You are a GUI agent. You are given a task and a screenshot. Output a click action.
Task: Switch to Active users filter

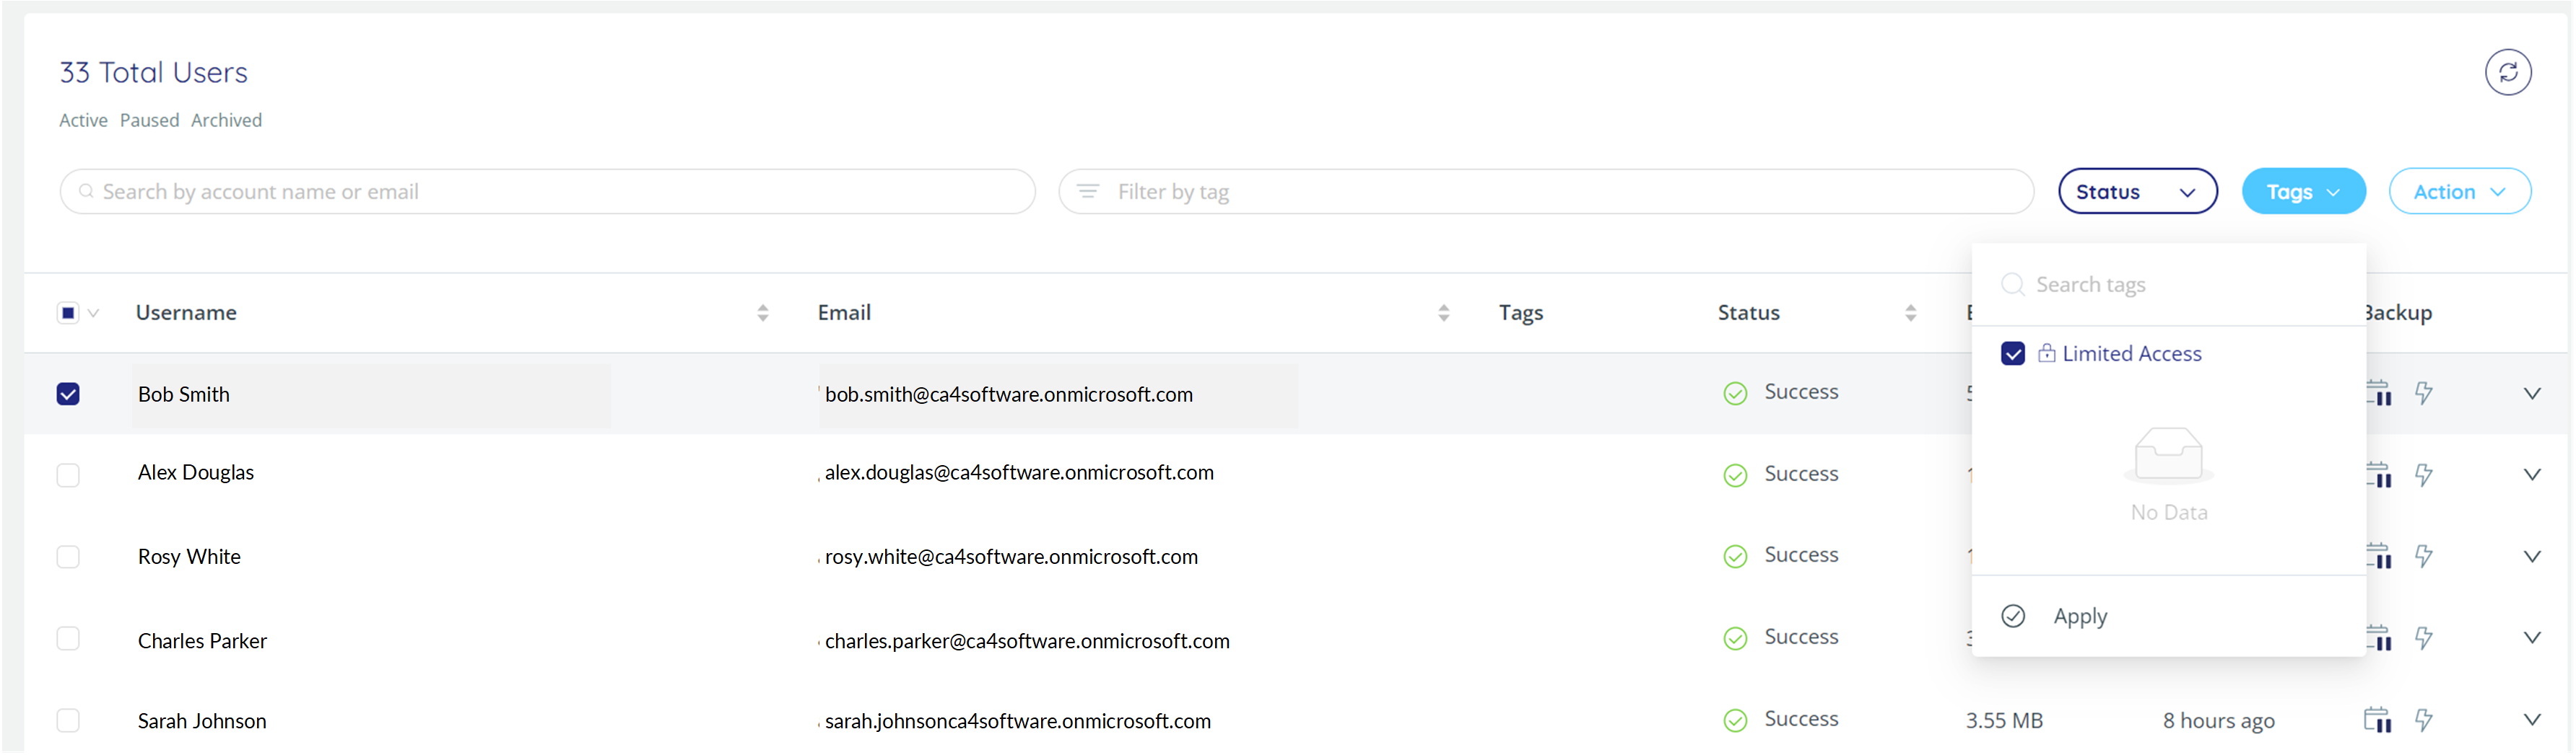83,120
